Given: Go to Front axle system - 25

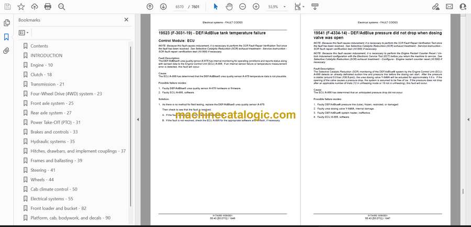Looking at the screenshot, I should coord(52,103).
